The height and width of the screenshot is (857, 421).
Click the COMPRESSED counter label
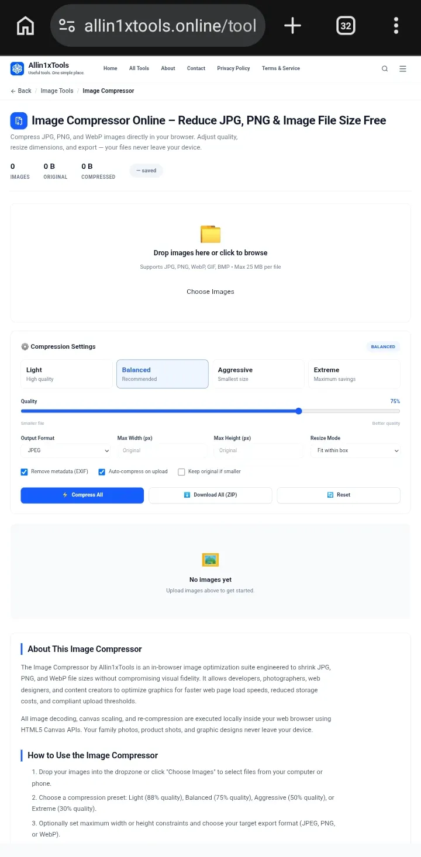(98, 177)
